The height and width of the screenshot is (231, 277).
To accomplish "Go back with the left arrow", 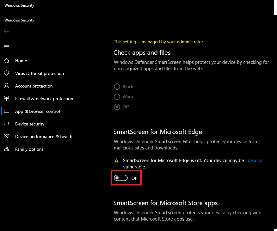I will click(6, 31).
